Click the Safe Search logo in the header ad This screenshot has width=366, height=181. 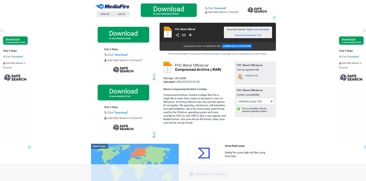(x=257, y=10)
